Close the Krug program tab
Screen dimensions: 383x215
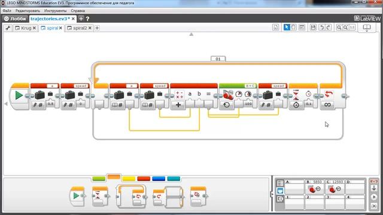[x=35, y=28]
